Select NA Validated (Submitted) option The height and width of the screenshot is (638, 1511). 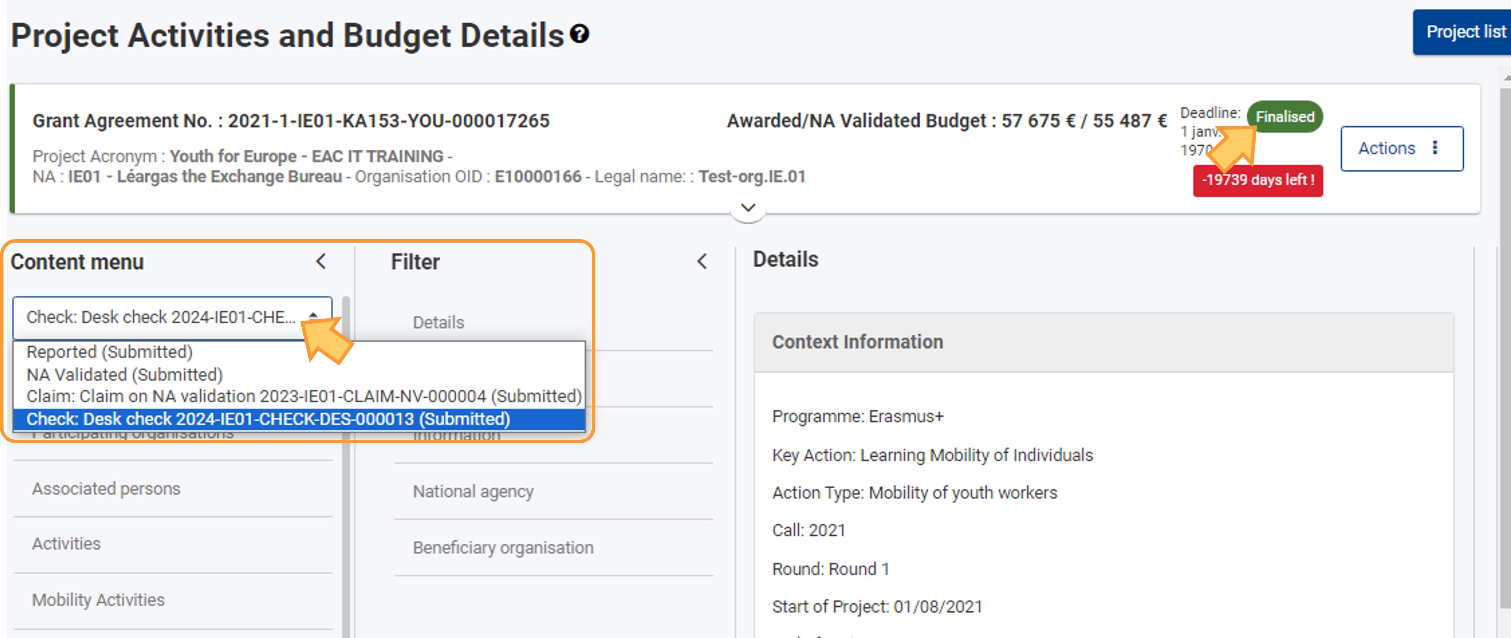124,374
